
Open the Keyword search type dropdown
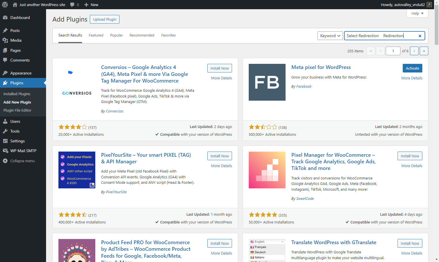330,36
